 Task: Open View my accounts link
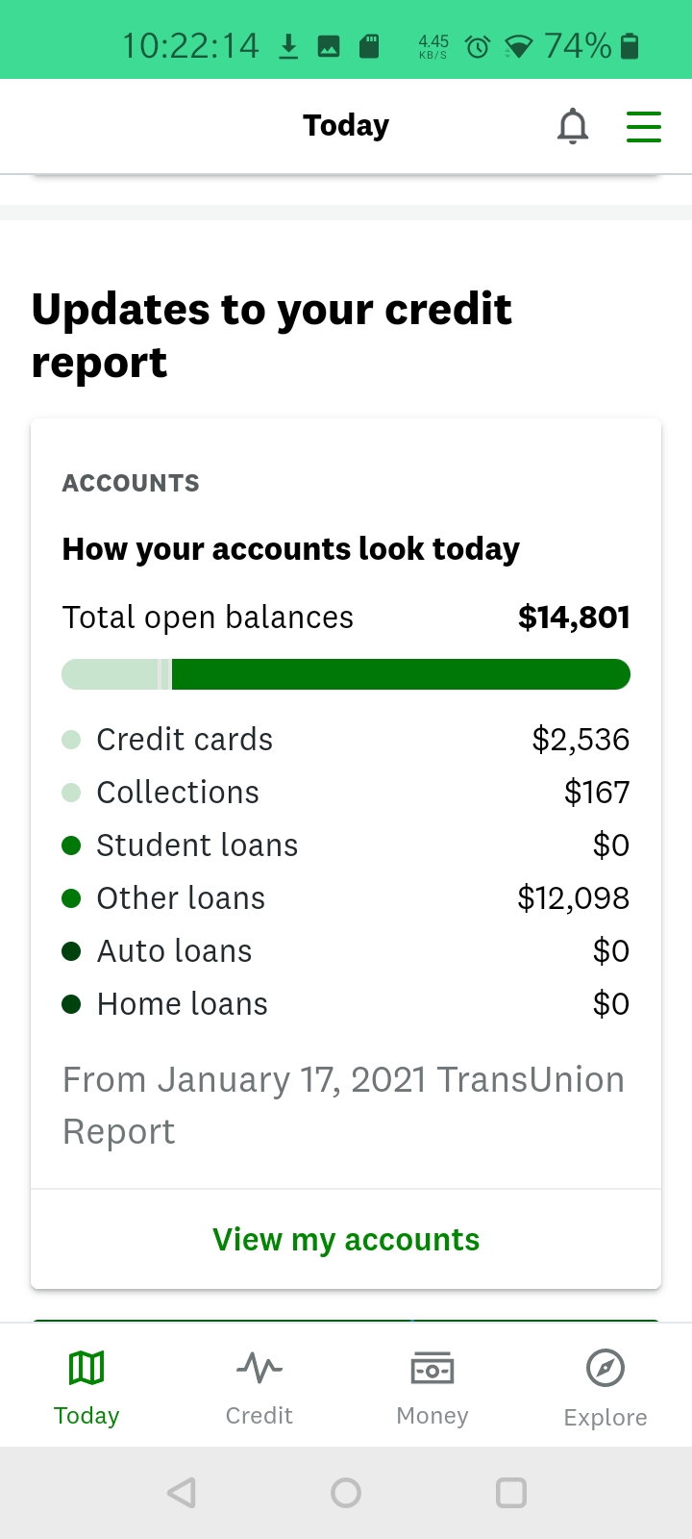tap(346, 1240)
